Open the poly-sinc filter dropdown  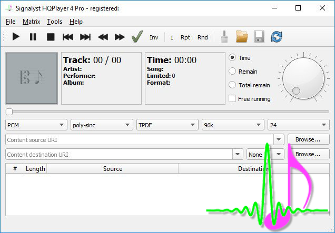[102, 125]
